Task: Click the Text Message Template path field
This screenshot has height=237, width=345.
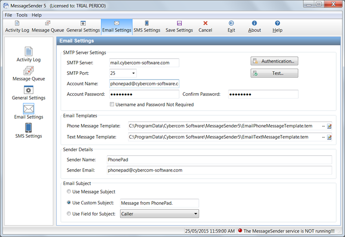Action: (x=224, y=137)
